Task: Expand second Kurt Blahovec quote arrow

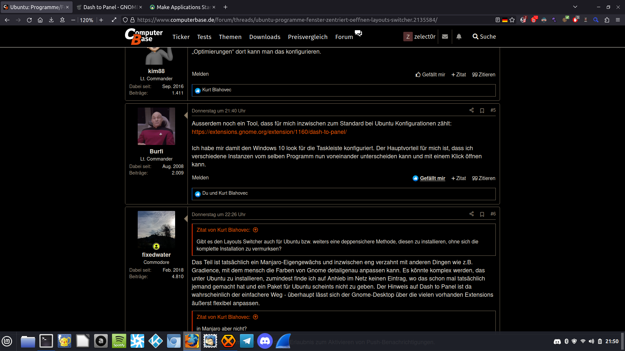Action: [256, 317]
